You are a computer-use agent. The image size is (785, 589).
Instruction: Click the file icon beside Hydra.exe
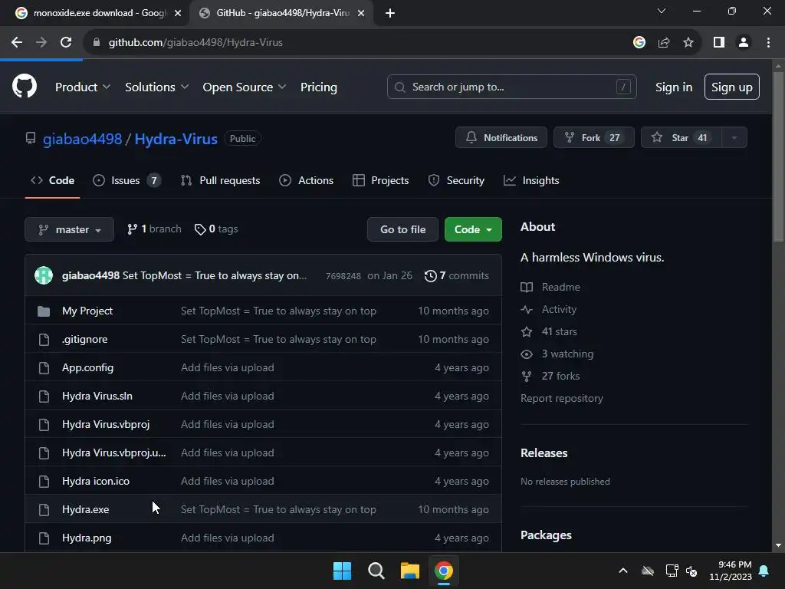(x=44, y=510)
